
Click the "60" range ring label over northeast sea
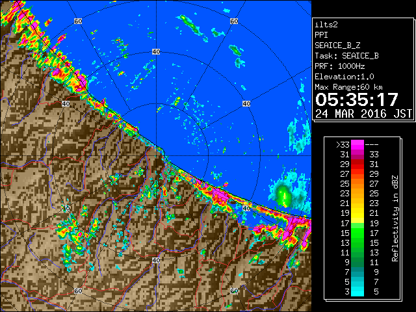pos(234,21)
